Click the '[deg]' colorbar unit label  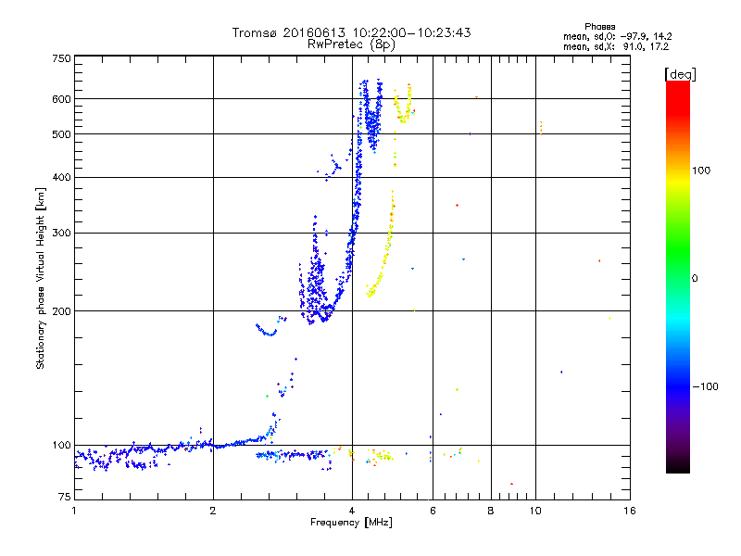pyautogui.click(x=680, y=74)
